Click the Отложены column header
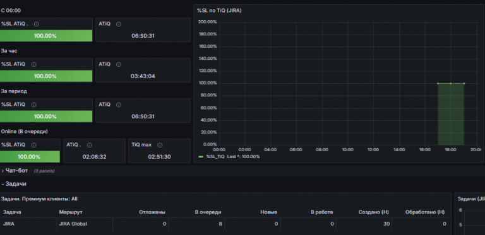The image size is (485, 235). (x=152, y=212)
